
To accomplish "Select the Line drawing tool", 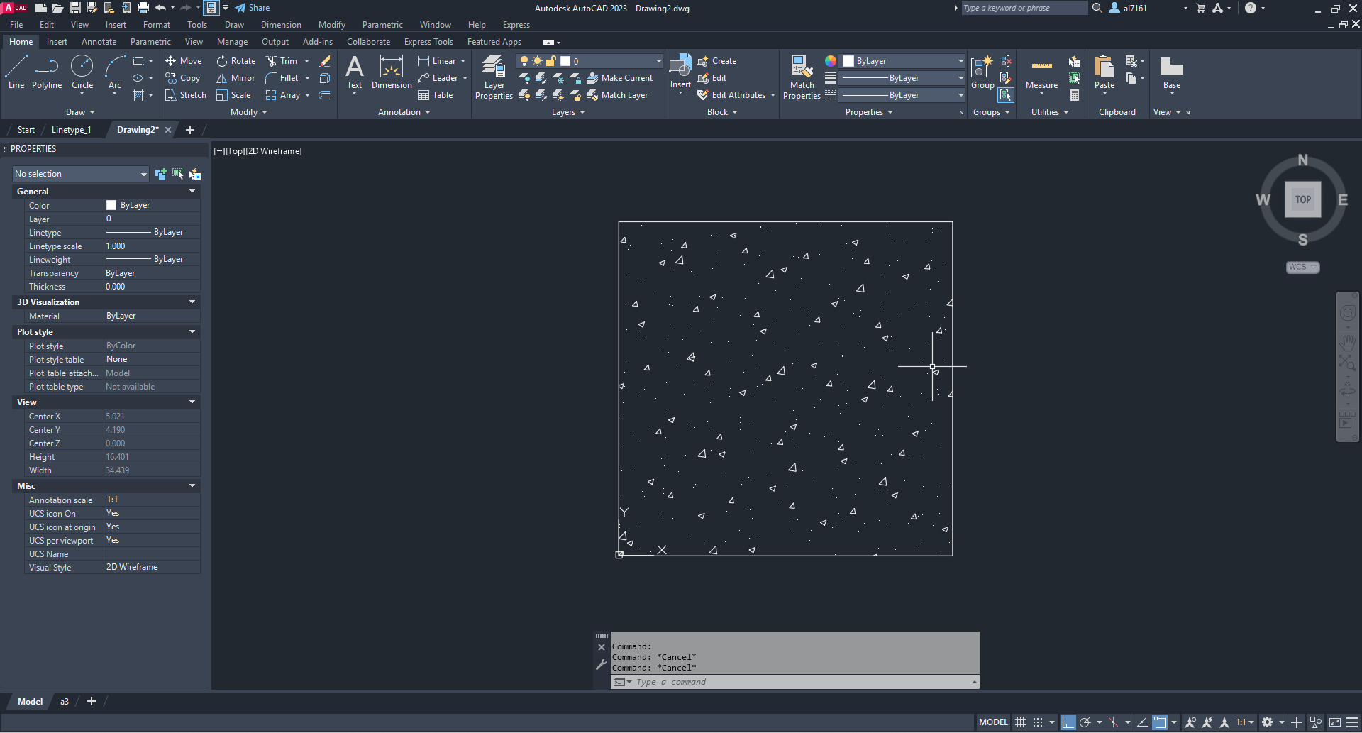I will tap(16, 72).
